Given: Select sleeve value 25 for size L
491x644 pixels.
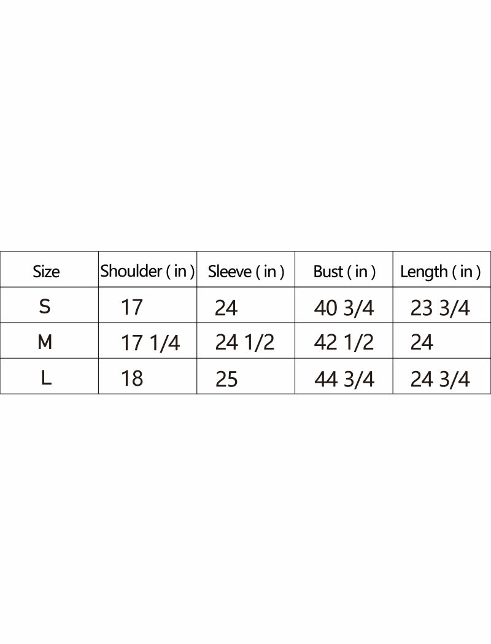Looking at the screenshot, I should (x=226, y=379).
